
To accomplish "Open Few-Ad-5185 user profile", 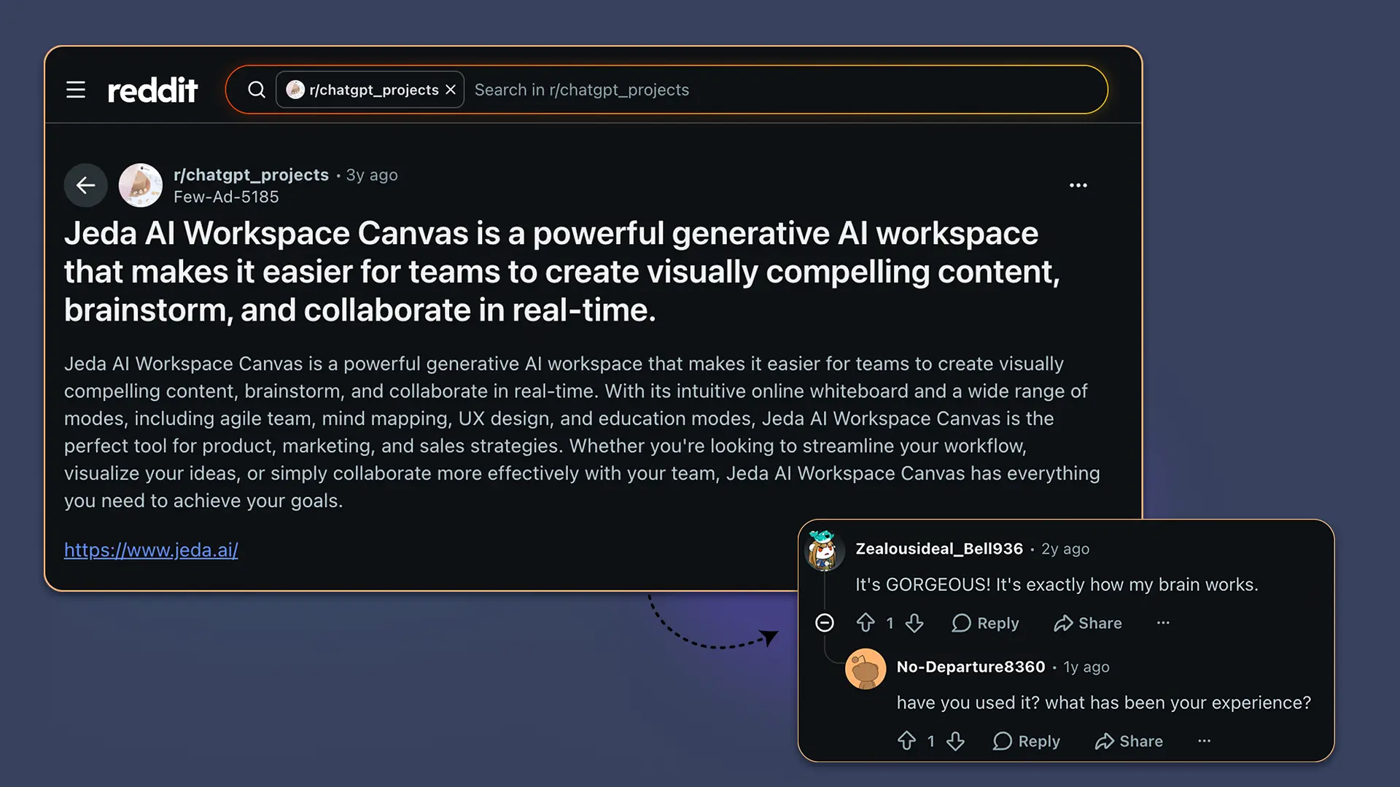I will tap(226, 197).
